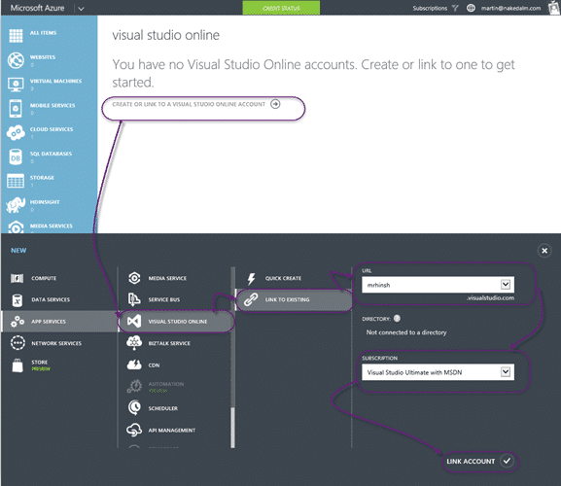The image size is (561, 486).
Task: Select the Service Bus label
Action: click(164, 299)
